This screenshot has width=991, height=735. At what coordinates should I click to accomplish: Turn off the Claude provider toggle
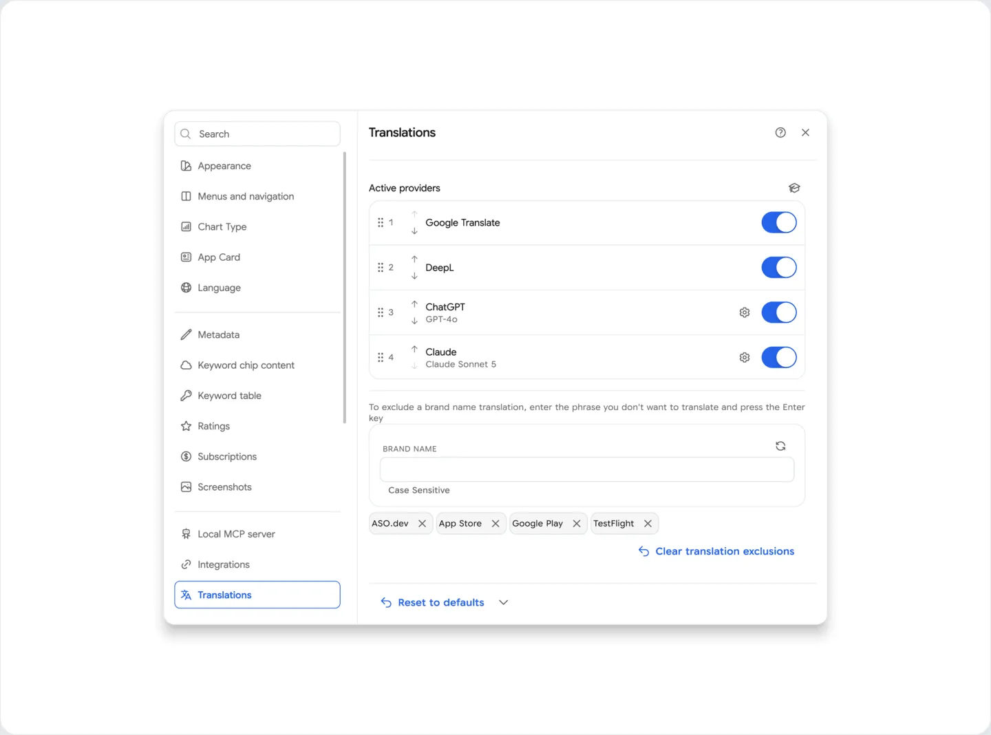(779, 358)
